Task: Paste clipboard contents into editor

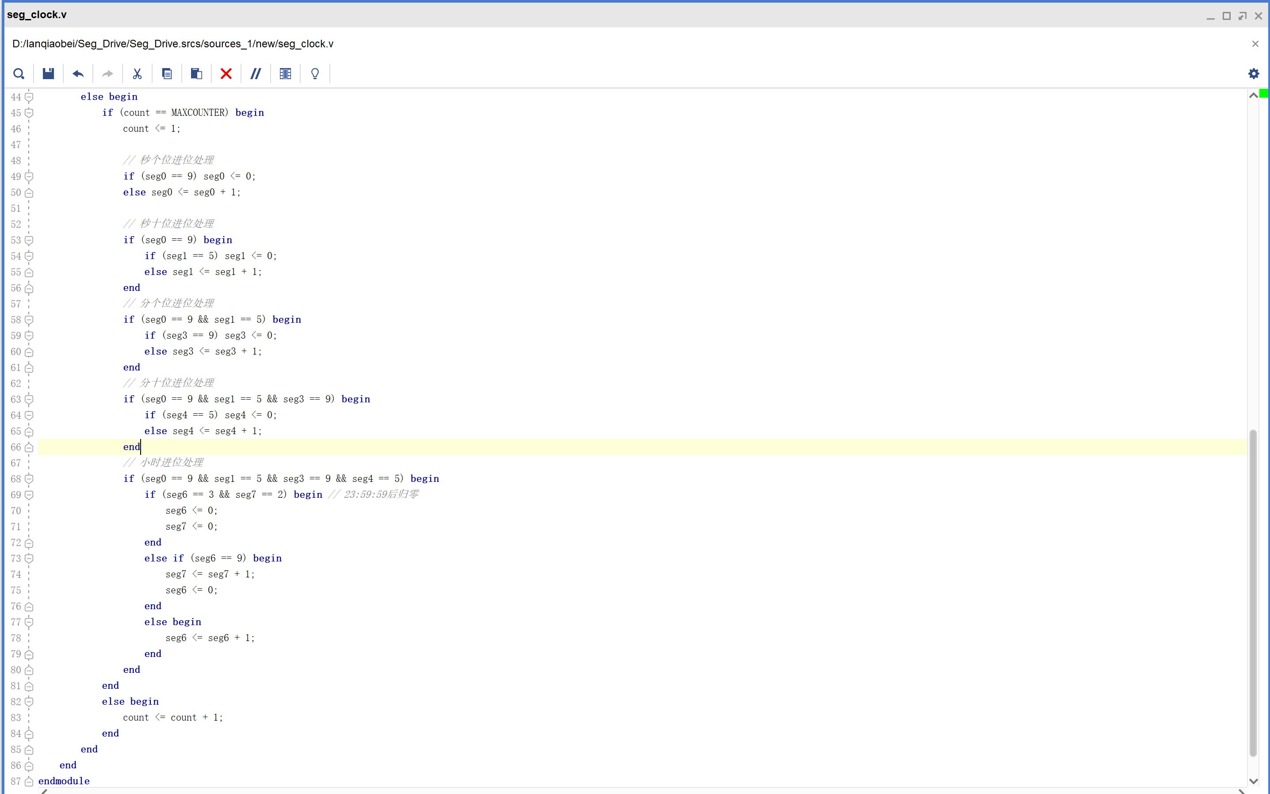Action: 196,73
